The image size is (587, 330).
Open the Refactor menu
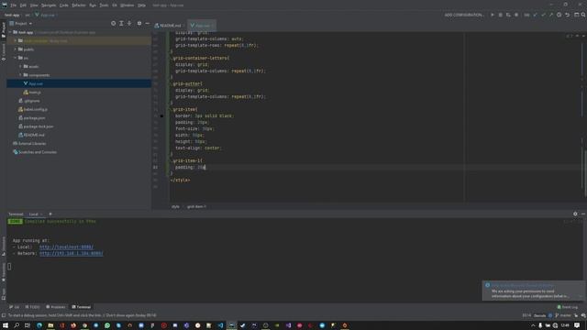point(79,5)
